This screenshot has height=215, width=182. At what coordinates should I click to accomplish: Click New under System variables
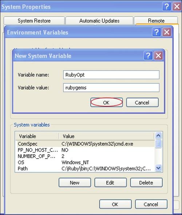point(75,183)
